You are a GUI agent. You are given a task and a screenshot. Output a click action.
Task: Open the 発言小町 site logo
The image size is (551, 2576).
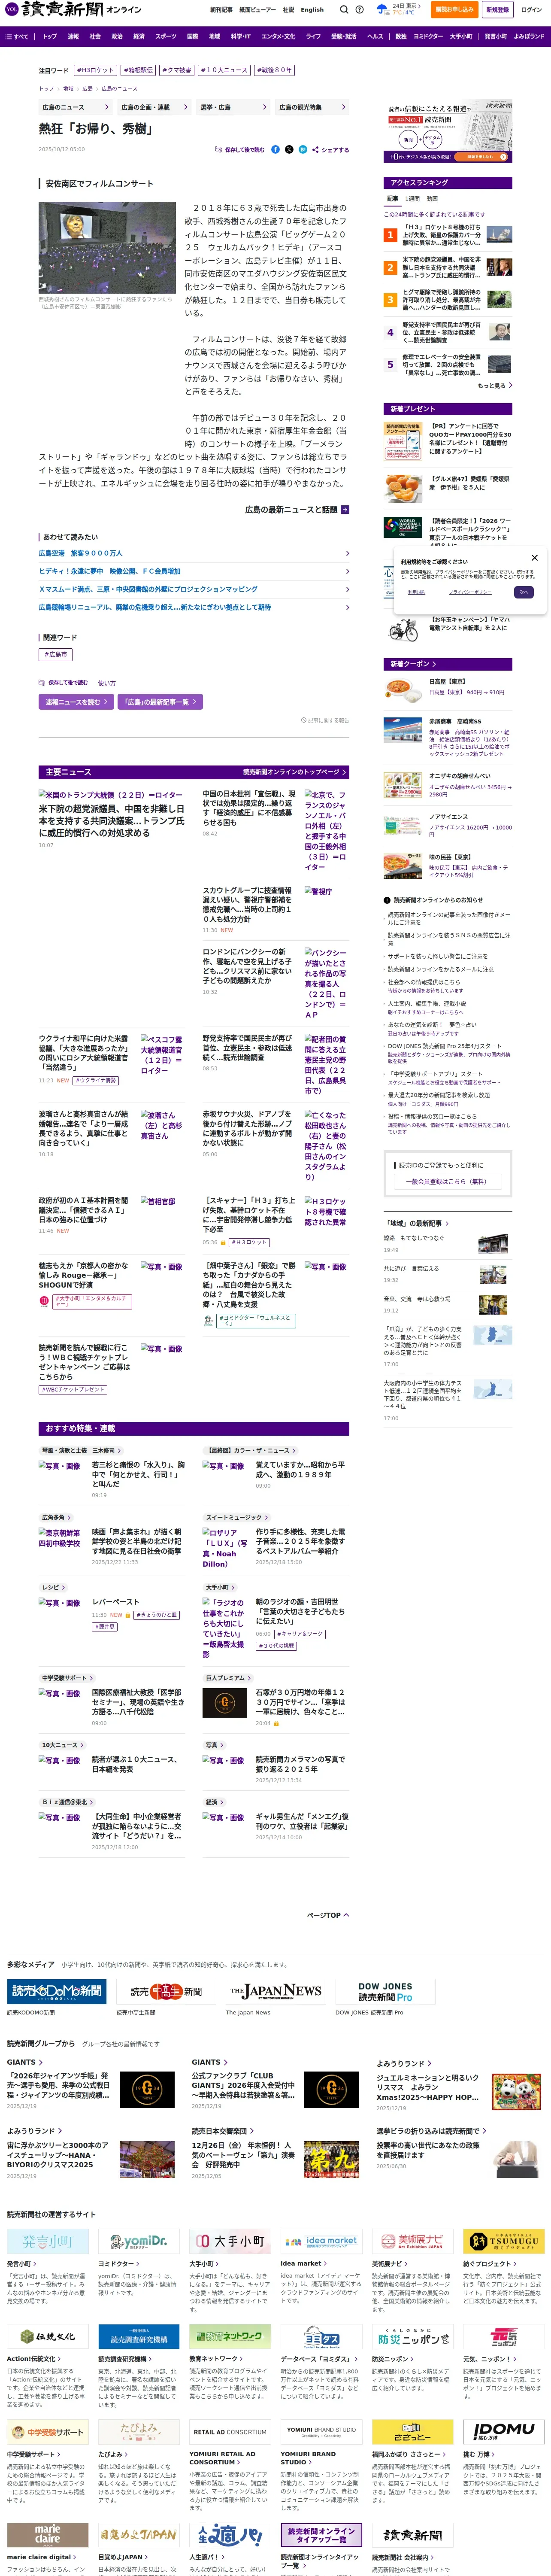[48, 2241]
